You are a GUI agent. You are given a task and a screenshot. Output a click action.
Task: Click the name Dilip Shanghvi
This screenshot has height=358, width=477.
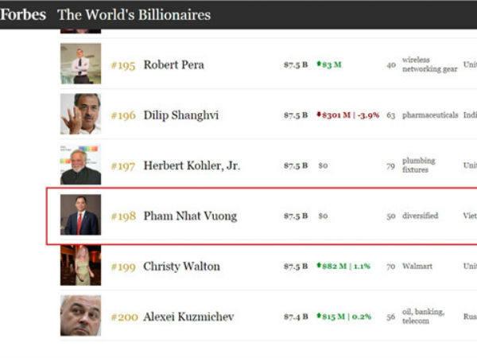[181, 115]
